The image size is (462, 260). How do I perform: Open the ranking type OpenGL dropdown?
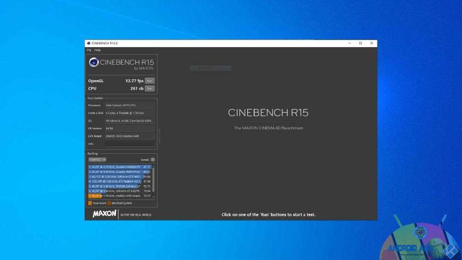(97, 160)
